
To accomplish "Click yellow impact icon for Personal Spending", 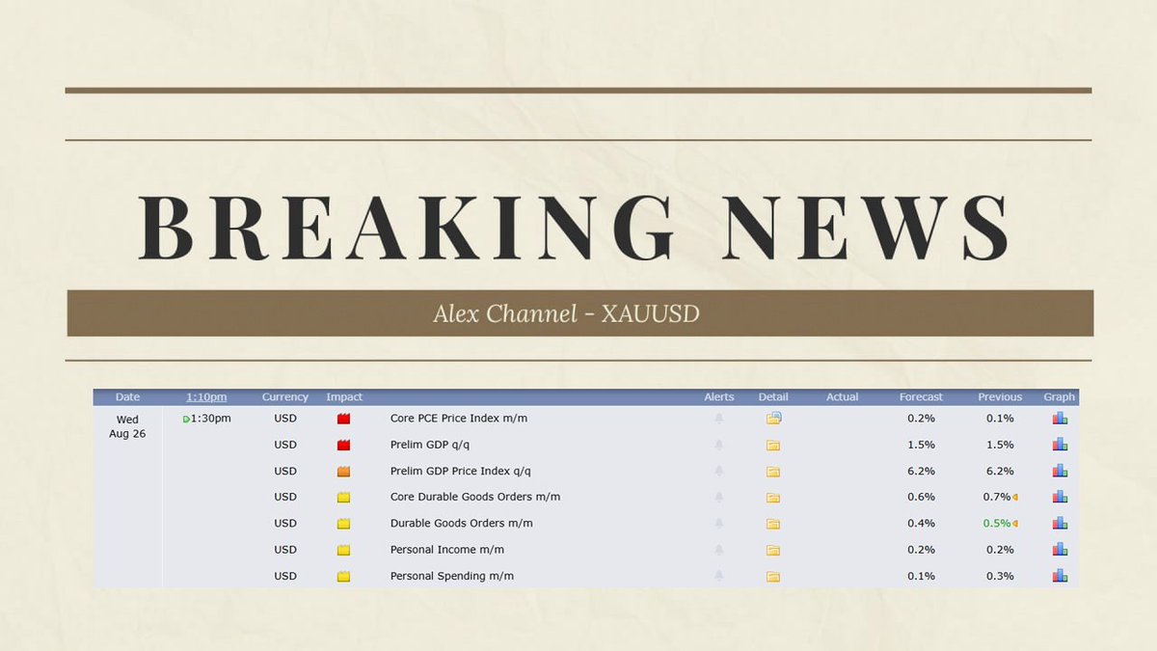I will (343, 577).
